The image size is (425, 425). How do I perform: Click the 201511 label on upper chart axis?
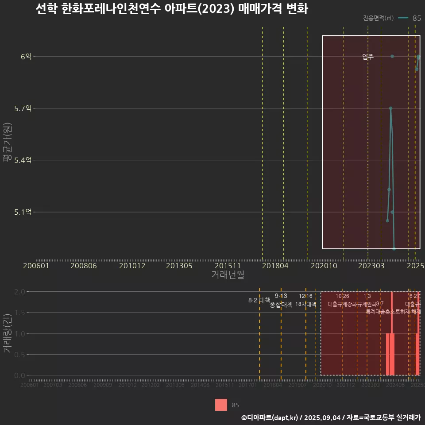pos(228,266)
